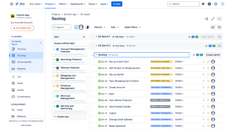The image size is (235, 130).
Task: Click assignee avatar for EA-11 Login
Action: click(x=213, y=94)
